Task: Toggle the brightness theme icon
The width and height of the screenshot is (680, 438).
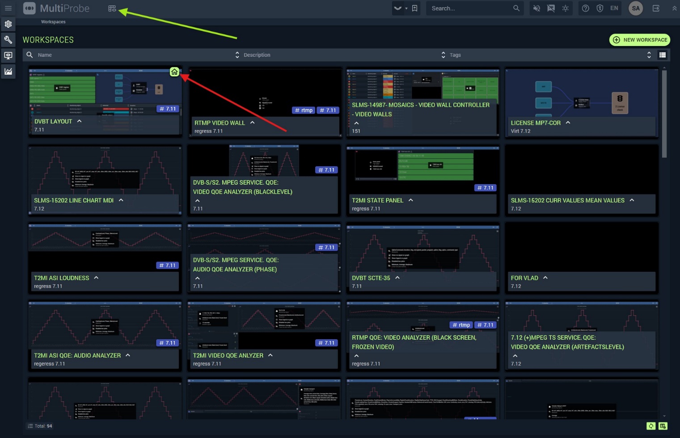Action: coord(565,8)
